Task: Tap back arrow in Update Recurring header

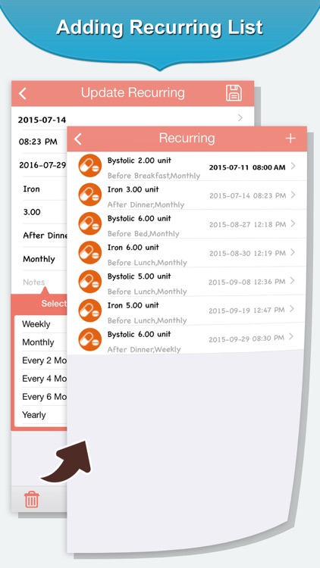Action: (x=23, y=93)
